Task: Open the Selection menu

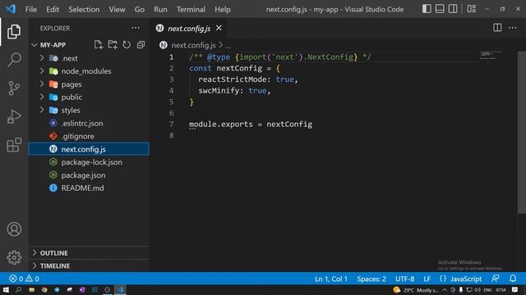Action: point(84,9)
